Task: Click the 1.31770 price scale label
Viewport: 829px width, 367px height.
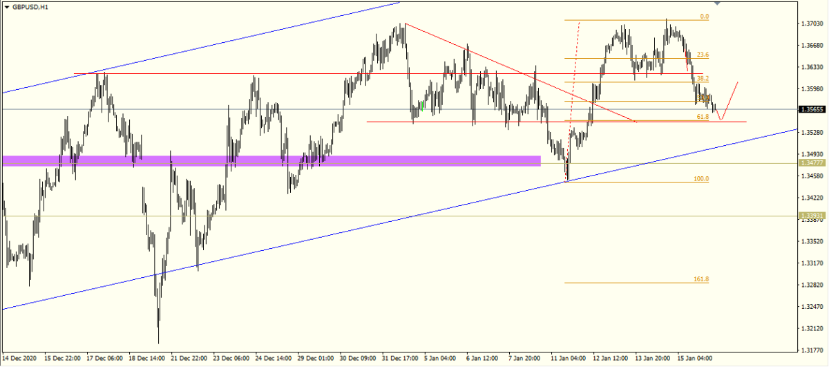Action: click(813, 350)
